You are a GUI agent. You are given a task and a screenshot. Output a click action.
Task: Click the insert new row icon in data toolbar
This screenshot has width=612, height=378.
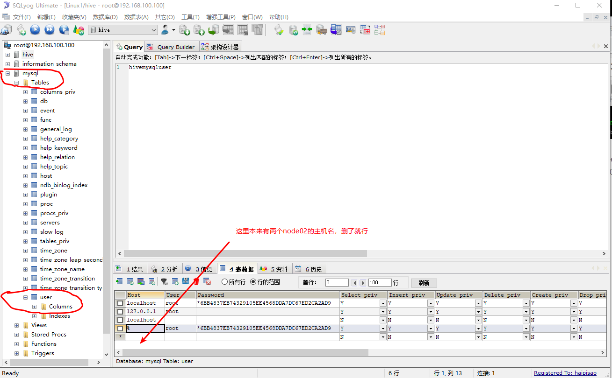(174, 282)
